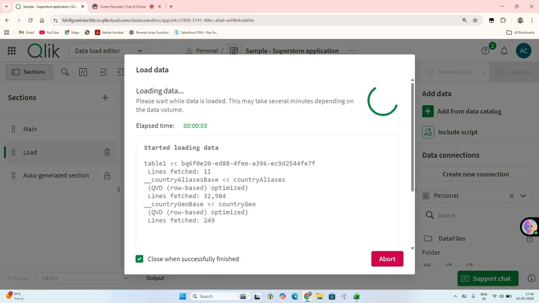This screenshot has width=539, height=303.
Task: Open a new browser tab
Action: (171, 6)
